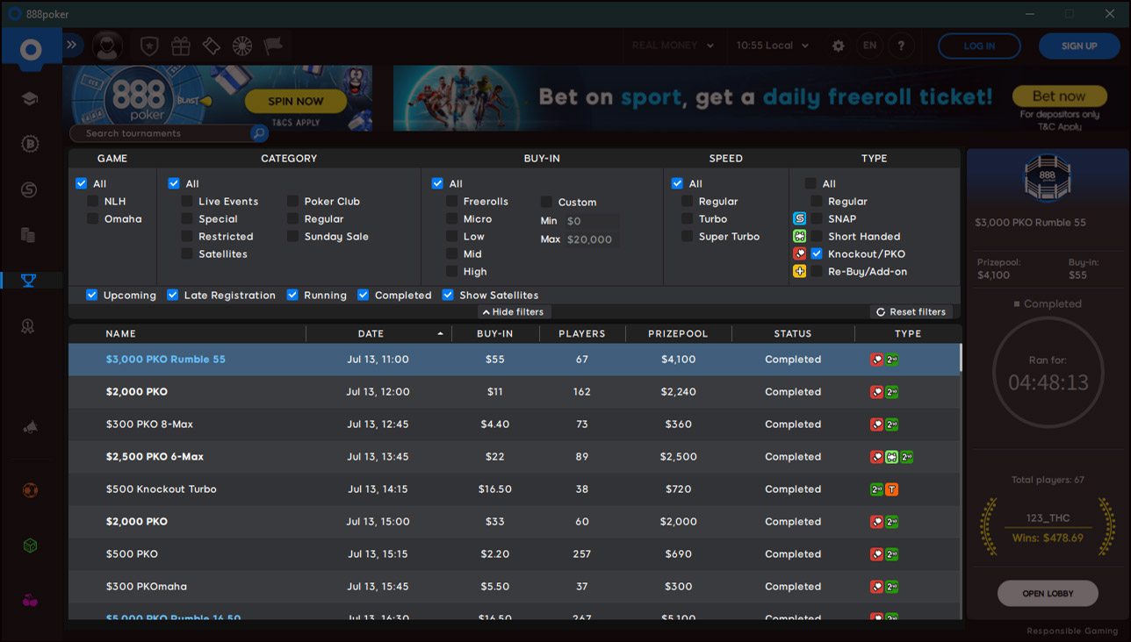
Task: Open the 10:55 Local time dropdown
Action: point(772,46)
